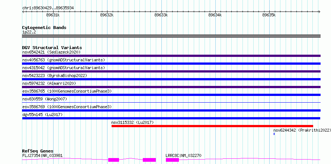Viewport: 331px width, 164px height.
Task: Open the nsv4315042 (gnomADStructuralVariants) label
Action: pos(64,68)
